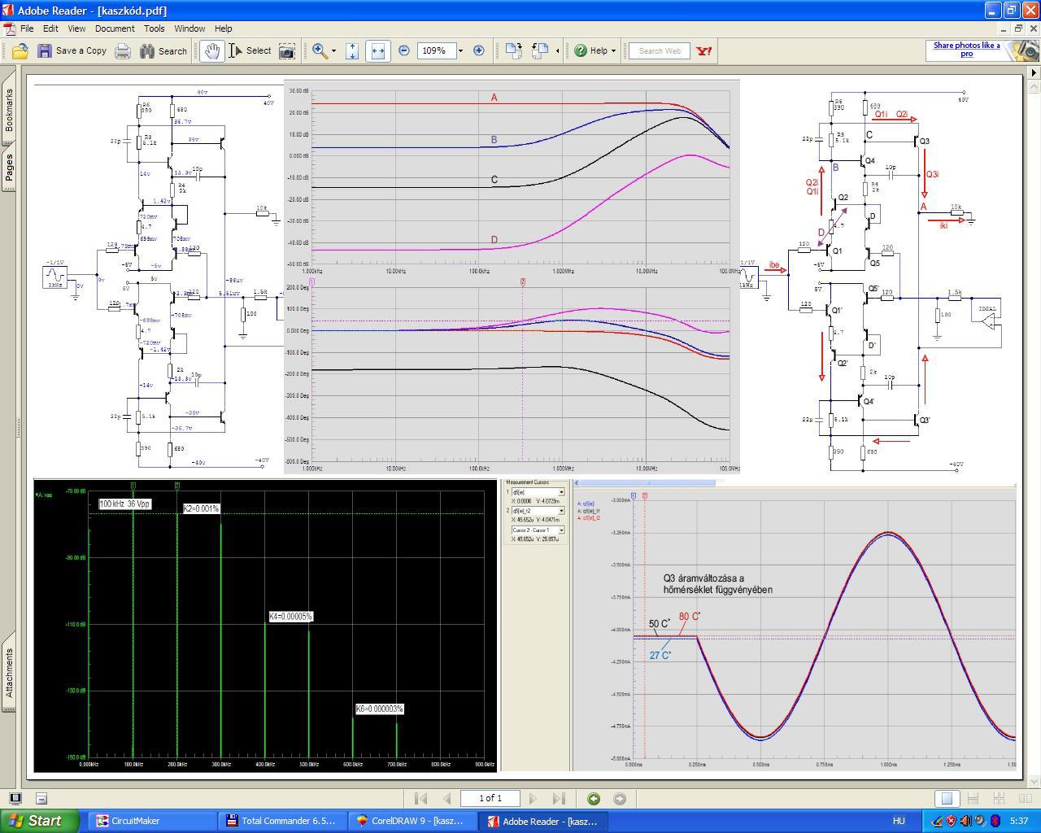Screen dimensions: 1041x833
Task: Rotate the page clockwise
Action: [x=513, y=50]
